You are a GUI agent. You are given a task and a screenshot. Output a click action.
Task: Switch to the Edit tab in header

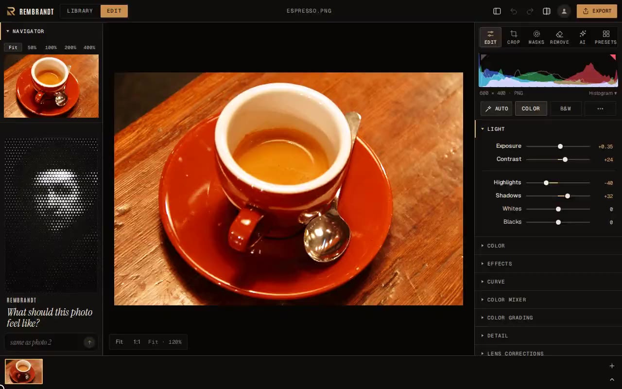[114, 11]
